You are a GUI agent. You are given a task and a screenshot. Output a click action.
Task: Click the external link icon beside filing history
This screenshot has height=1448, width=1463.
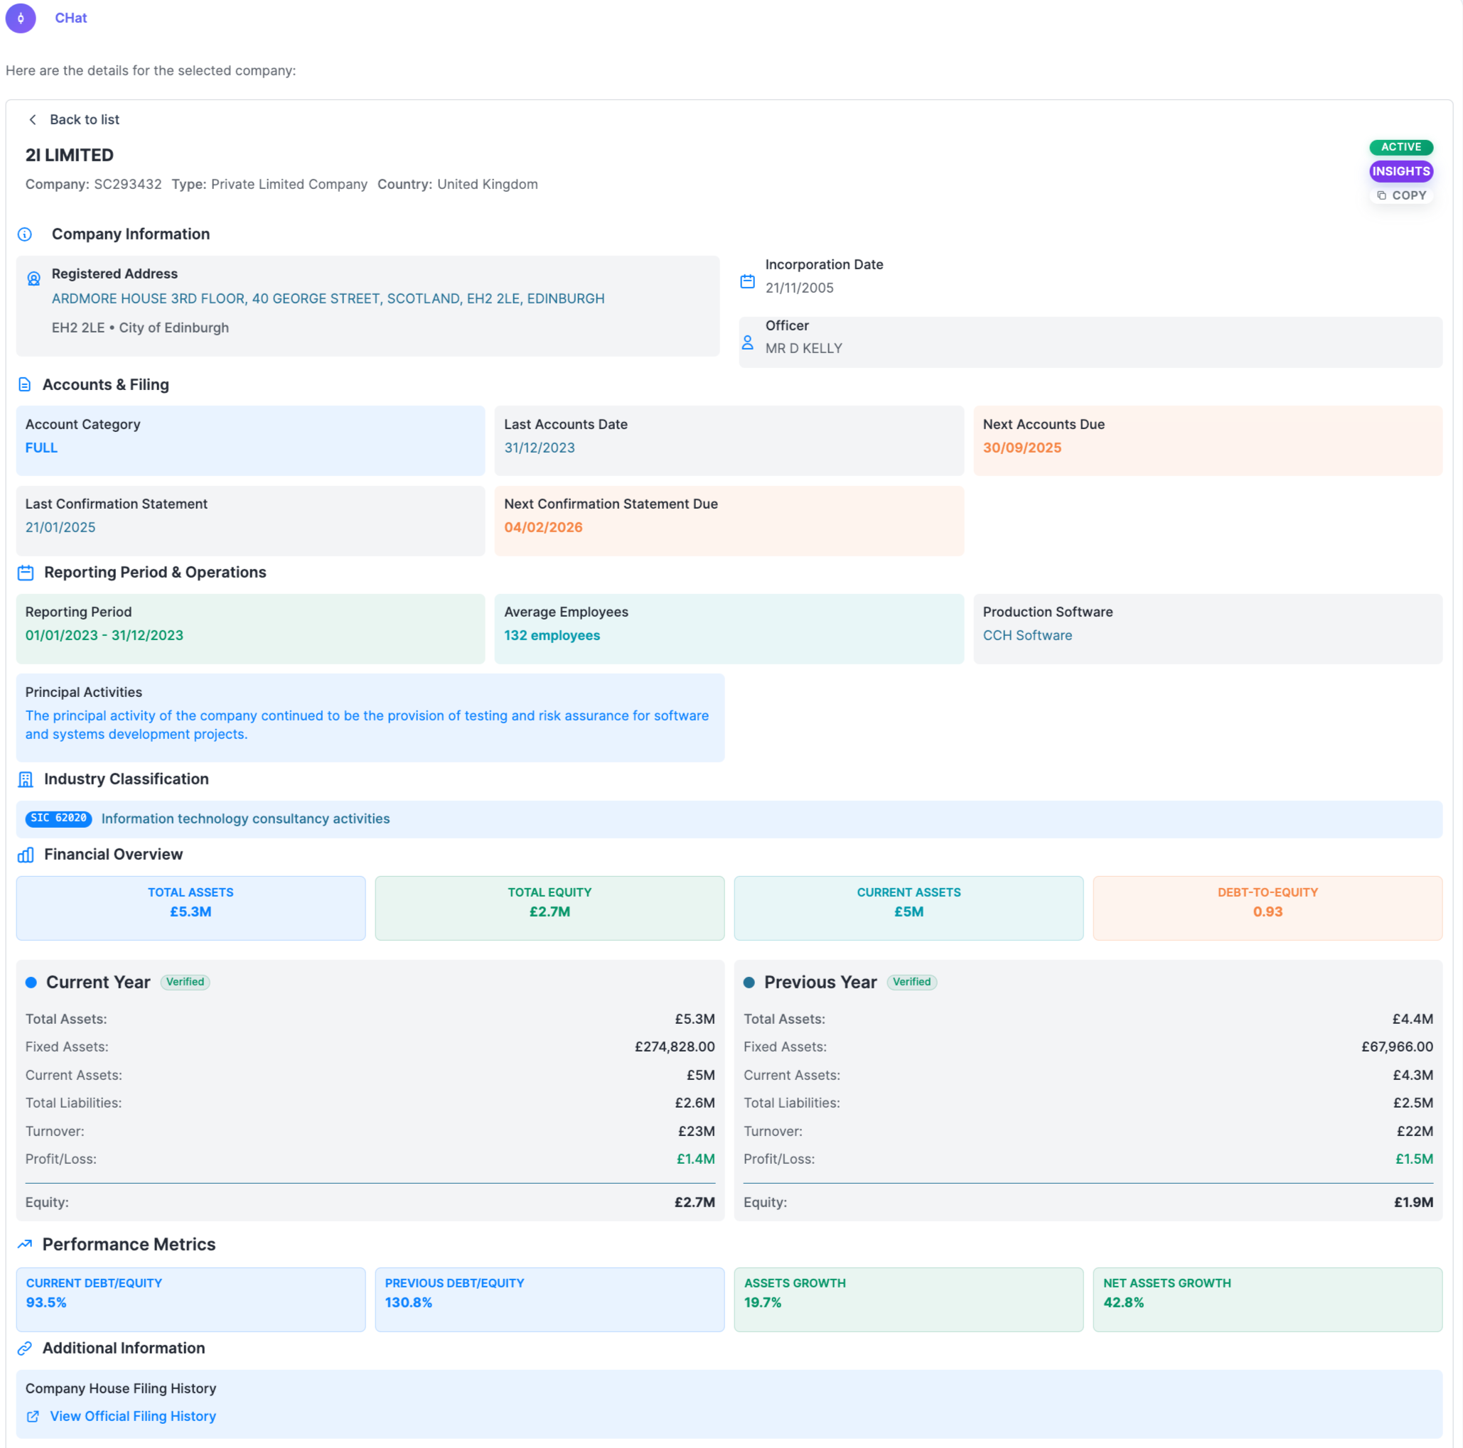click(x=33, y=1416)
